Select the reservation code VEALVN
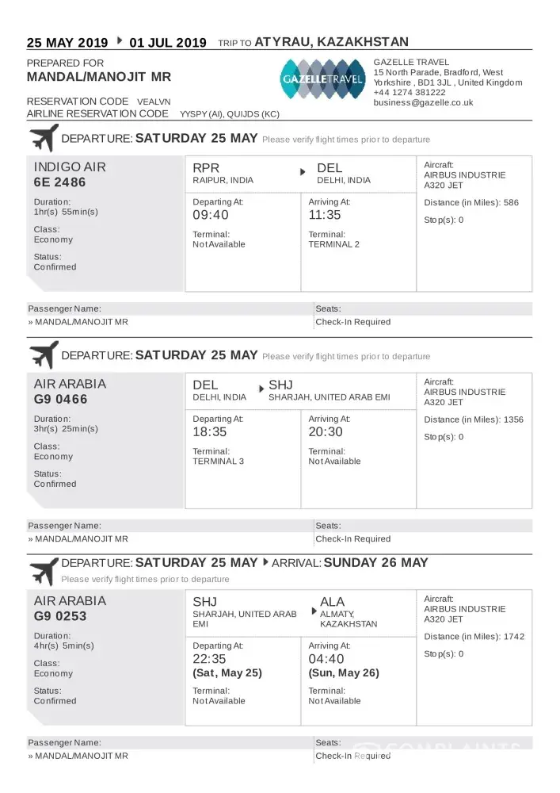The width and height of the screenshot is (560, 793). 154,102
